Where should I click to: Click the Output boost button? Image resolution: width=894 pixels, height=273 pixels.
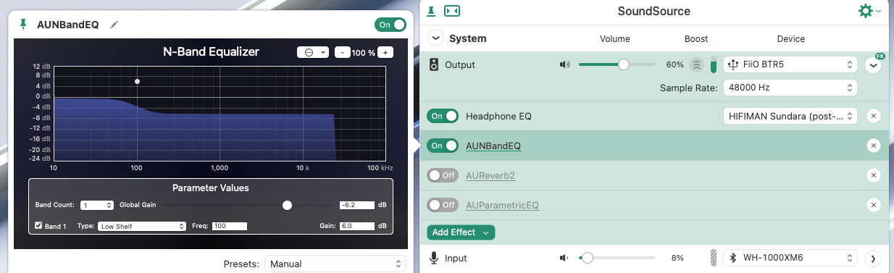tap(696, 64)
